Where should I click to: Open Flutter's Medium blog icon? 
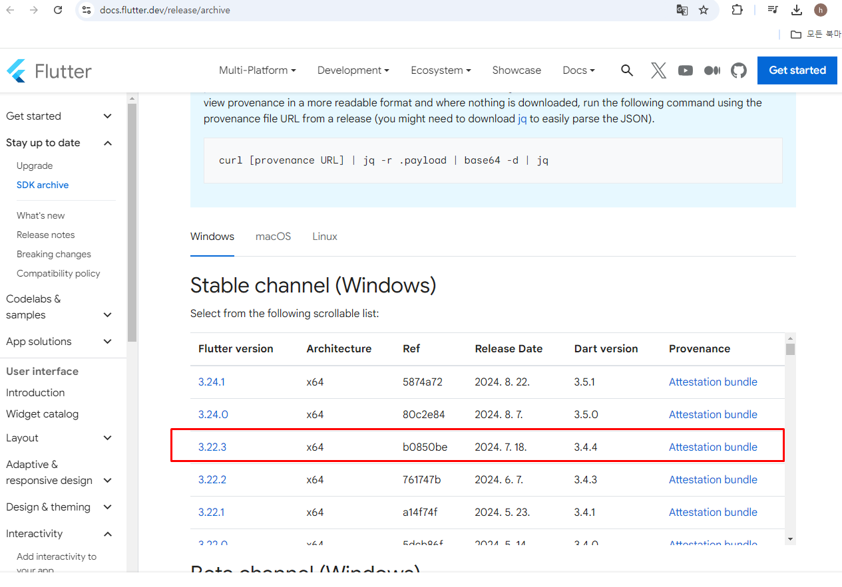click(x=712, y=70)
